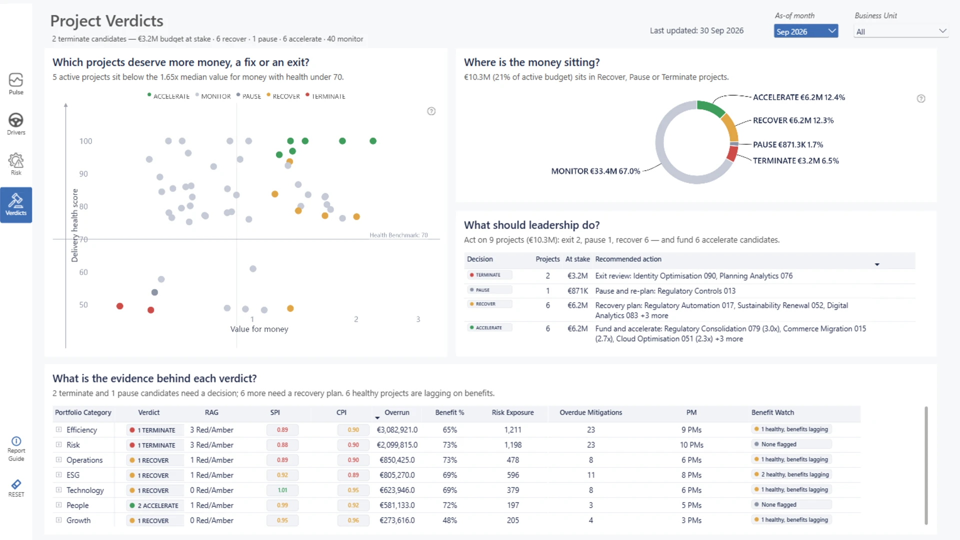Sort by the Risk Exposure column header
The width and height of the screenshot is (960, 540).
512,412
